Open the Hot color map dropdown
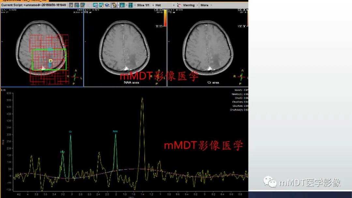The image size is (352, 198). point(165,5)
